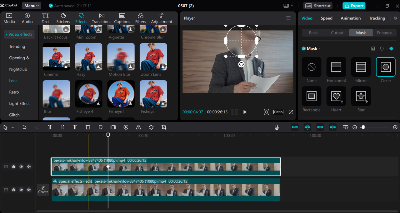Screen dimensions: 400x213
Task: Click the viewfinder zoom icon beside Ratio
Action: coord(266,112)
